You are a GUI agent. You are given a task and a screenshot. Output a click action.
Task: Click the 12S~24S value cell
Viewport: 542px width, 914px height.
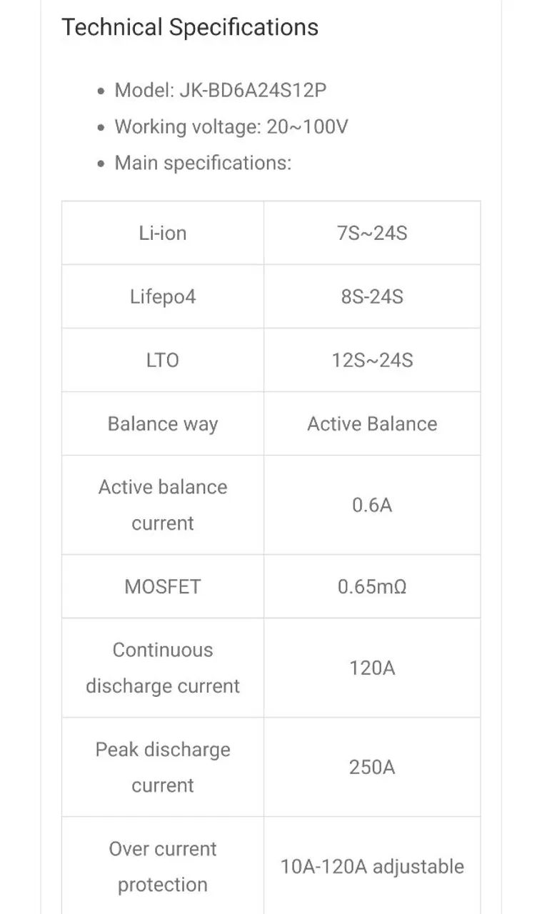pos(372,360)
